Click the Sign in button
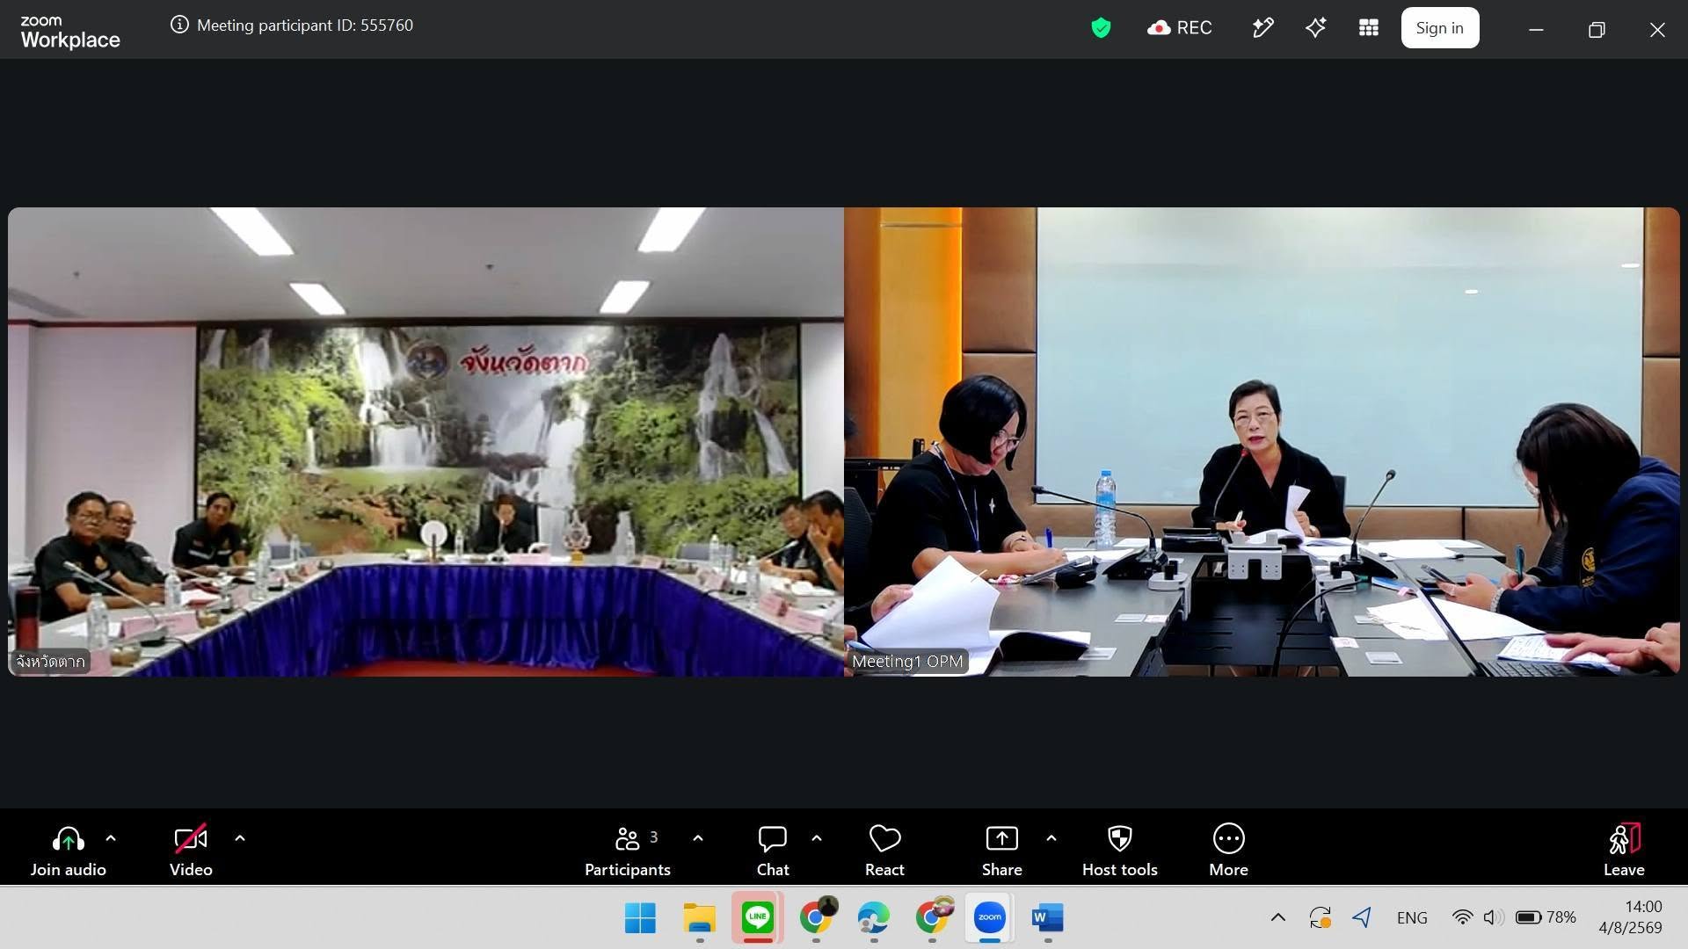This screenshot has height=949, width=1688. pos(1439,28)
